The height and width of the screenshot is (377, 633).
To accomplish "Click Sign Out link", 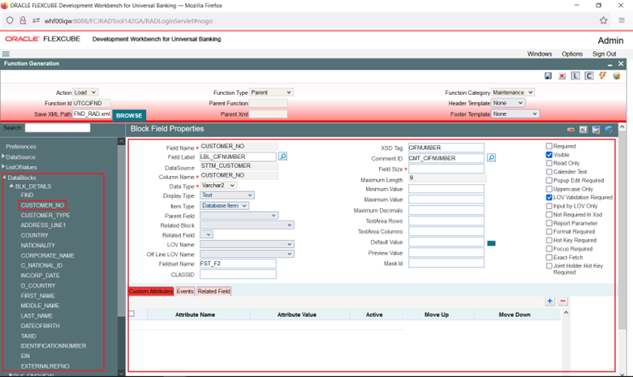I will click(x=605, y=54).
